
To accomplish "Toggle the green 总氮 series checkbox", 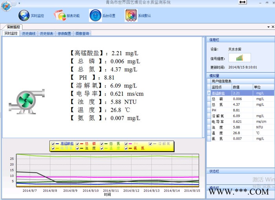I will click(102, 144).
